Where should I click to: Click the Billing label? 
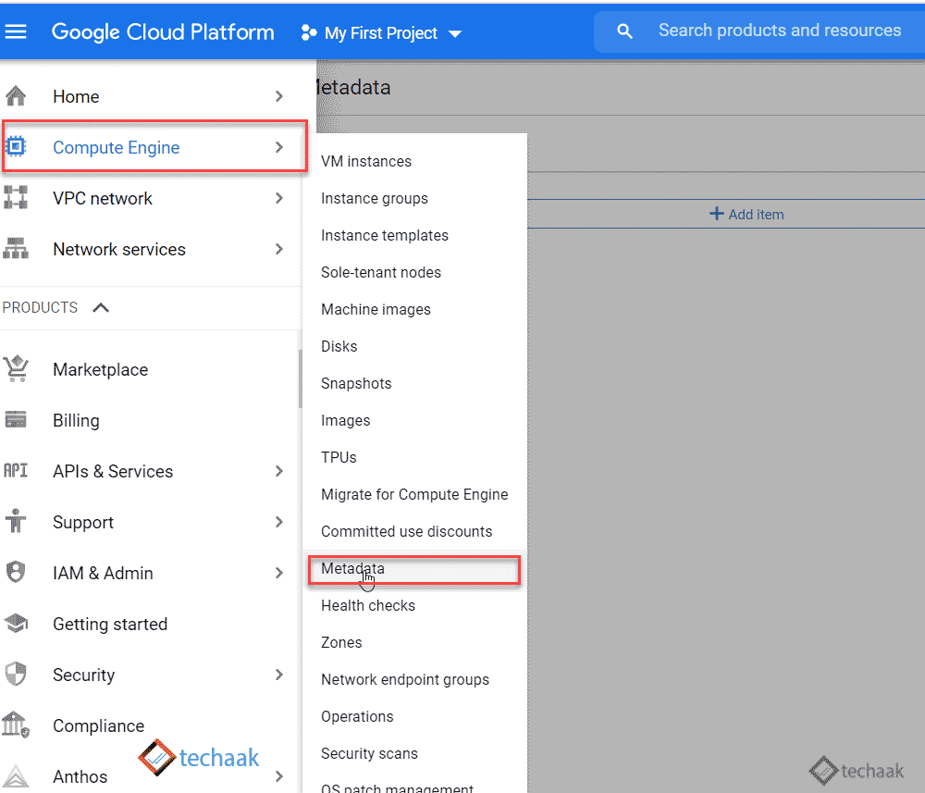click(76, 421)
